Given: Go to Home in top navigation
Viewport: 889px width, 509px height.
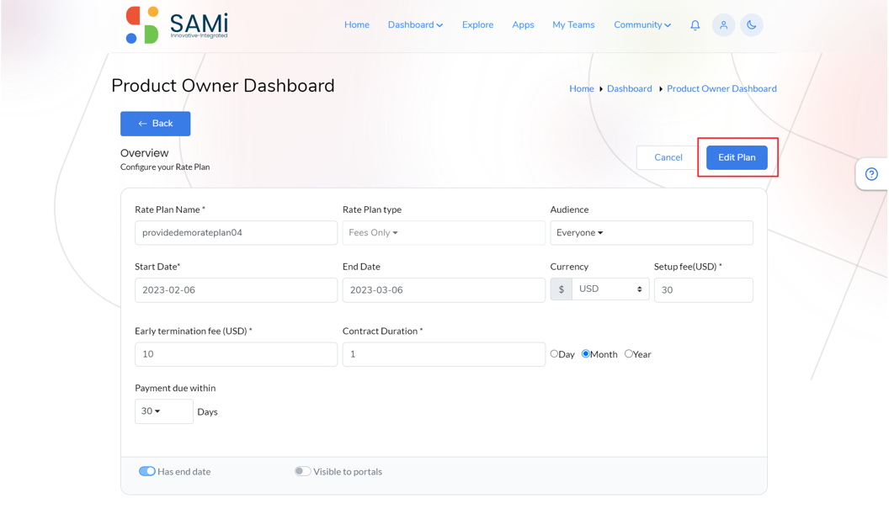Looking at the screenshot, I should [x=357, y=25].
